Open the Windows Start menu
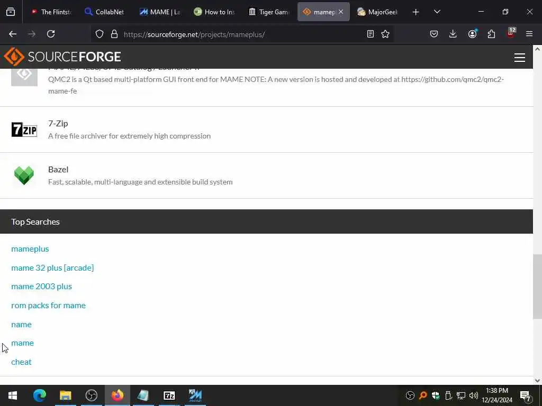 point(13,395)
